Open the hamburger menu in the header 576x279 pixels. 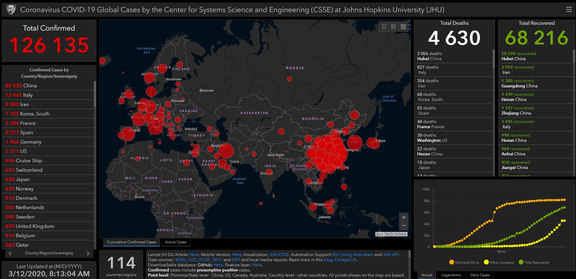tap(569, 10)
